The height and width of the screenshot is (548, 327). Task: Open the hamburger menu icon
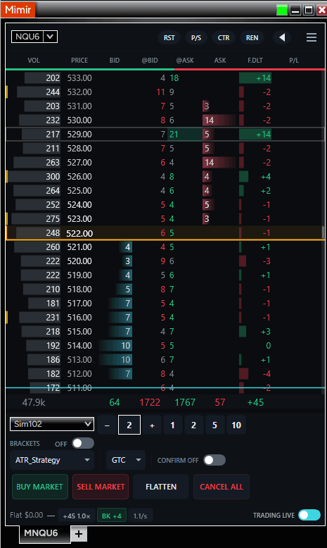(312, 37)
